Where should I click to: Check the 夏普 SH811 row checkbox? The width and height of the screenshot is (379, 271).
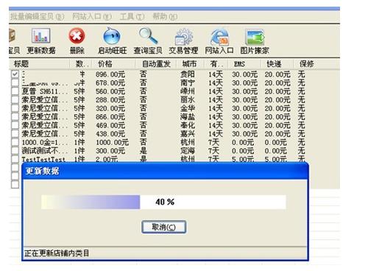pos(15,91)
